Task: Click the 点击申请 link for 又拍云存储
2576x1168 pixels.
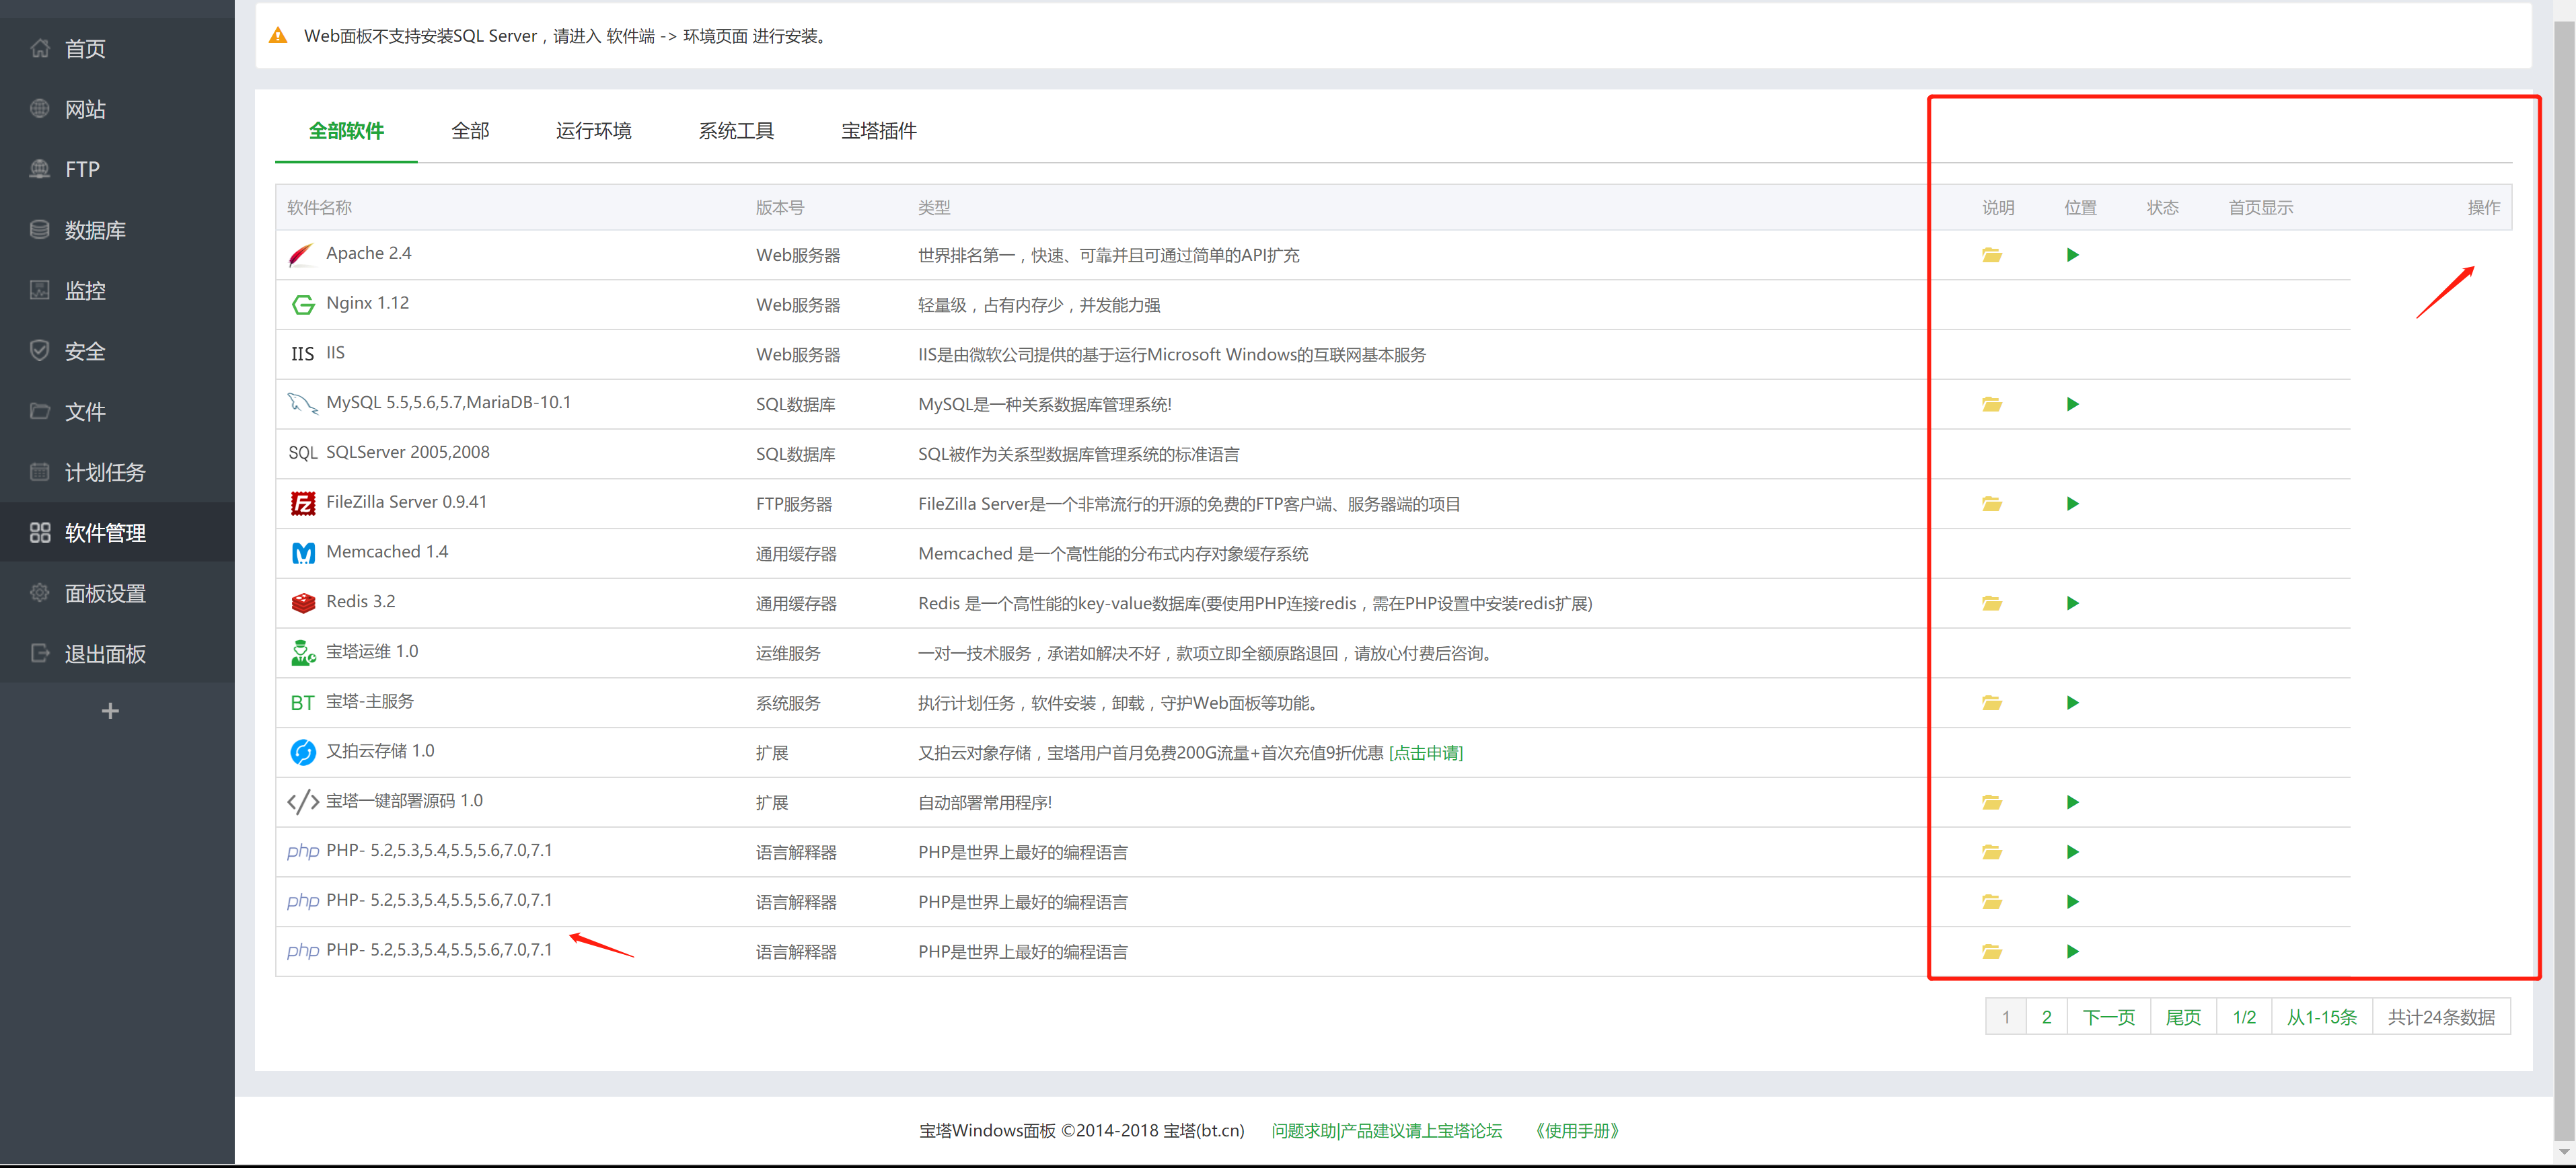Action: pos(1425,752)
